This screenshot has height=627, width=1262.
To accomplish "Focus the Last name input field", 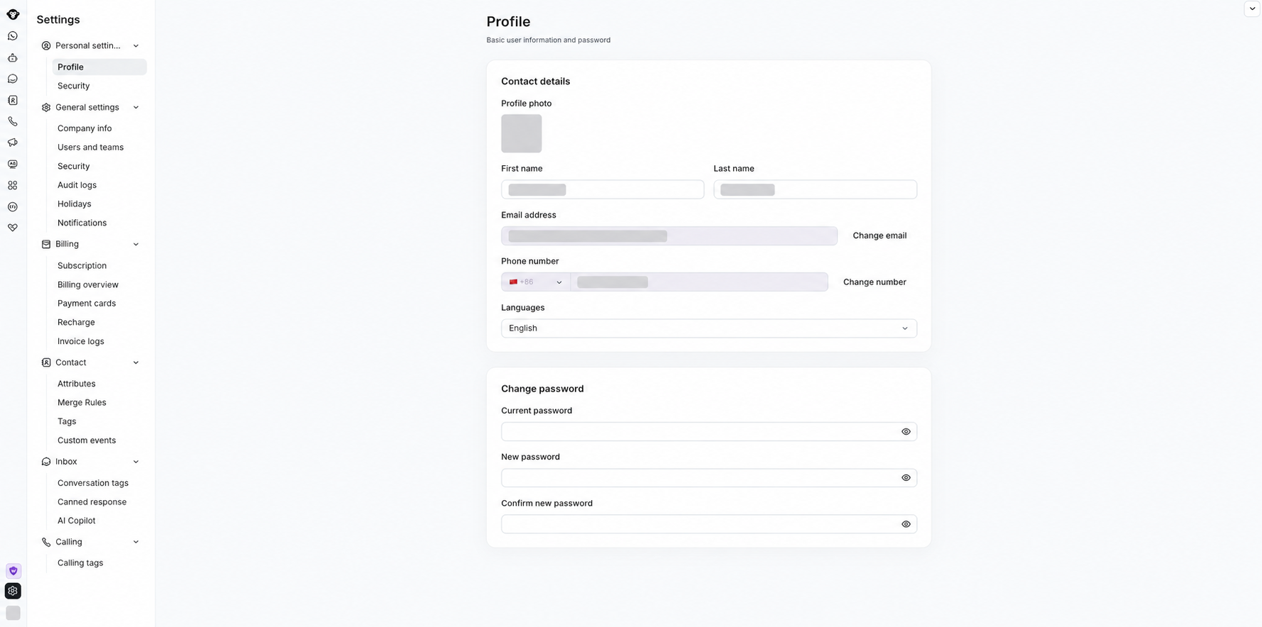I will coord(815,189).
